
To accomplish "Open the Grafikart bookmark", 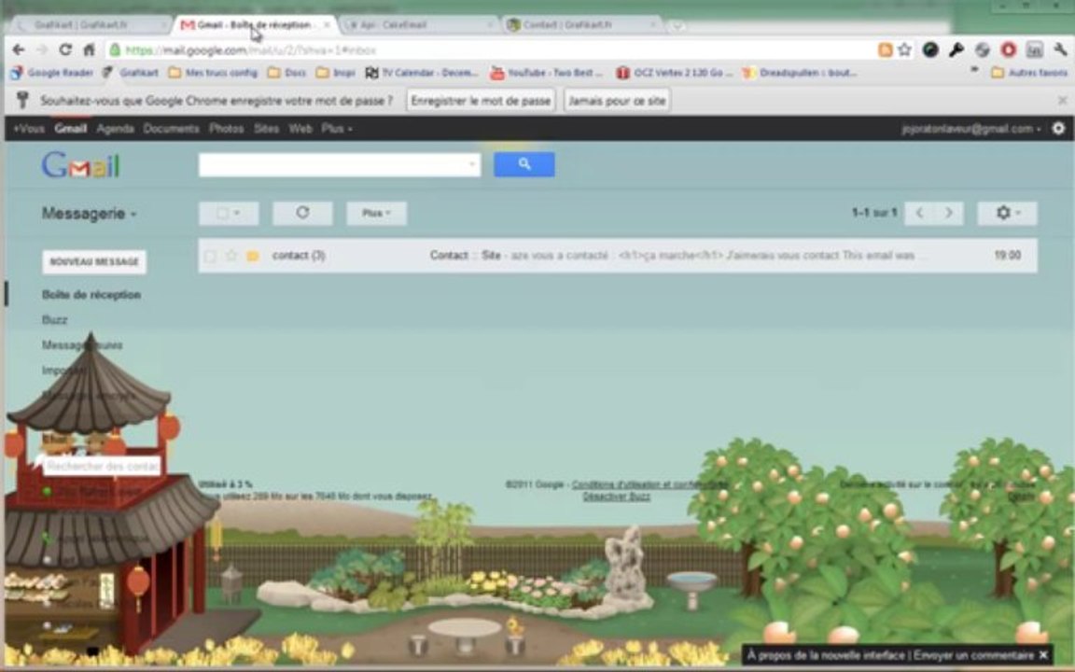I will (132, 72).
